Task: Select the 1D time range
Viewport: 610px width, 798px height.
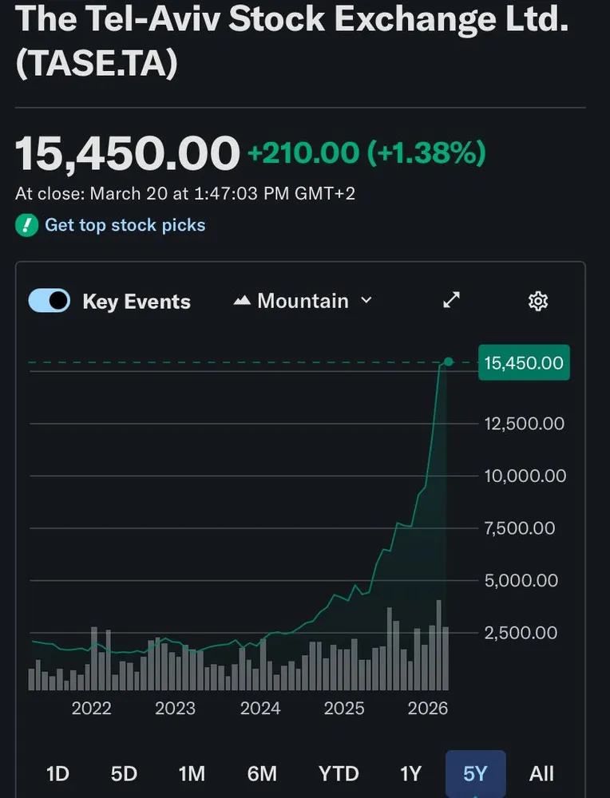Action: [58, 773]
